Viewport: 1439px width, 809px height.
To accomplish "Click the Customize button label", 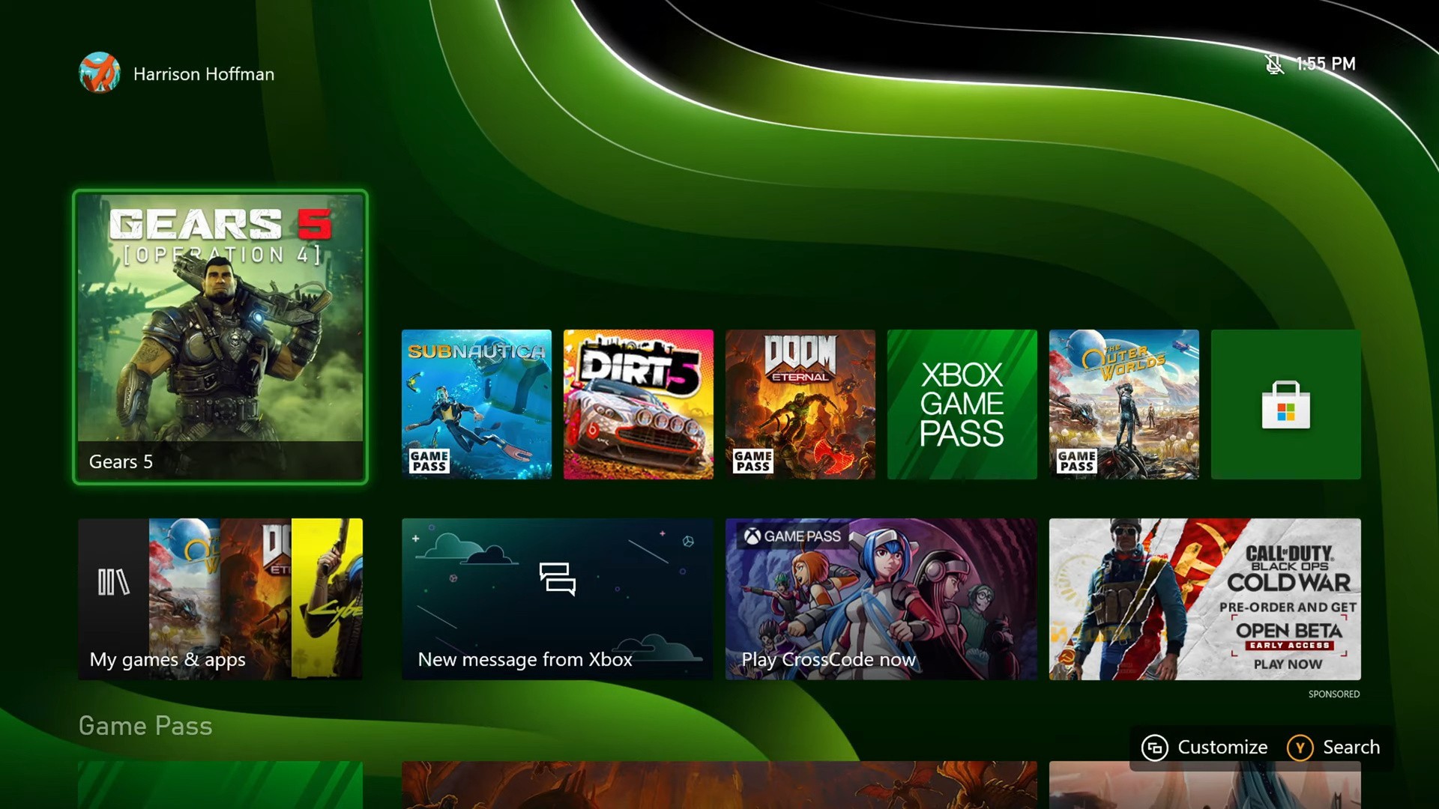I will click(x=1222, y=748).
